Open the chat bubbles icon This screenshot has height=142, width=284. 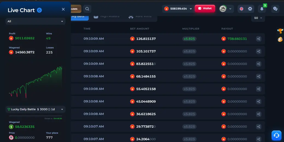click(x=275, y=9)
